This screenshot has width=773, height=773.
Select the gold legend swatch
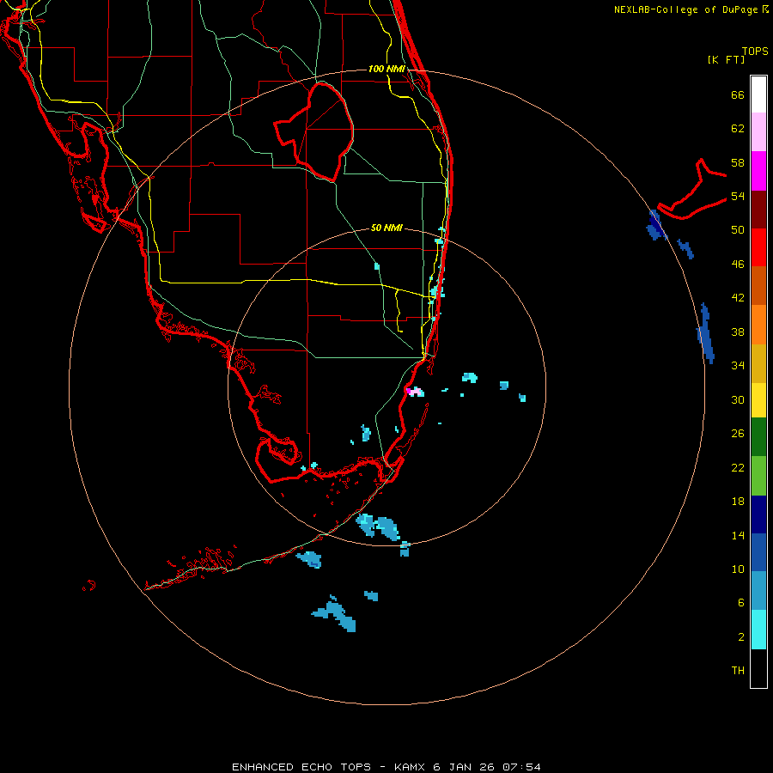coord(758,363)
